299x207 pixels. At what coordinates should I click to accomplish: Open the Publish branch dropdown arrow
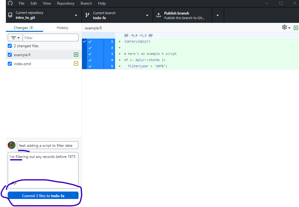coord(218,15)
